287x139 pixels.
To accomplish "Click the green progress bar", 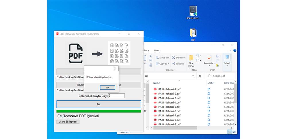I will click(99, 111).
